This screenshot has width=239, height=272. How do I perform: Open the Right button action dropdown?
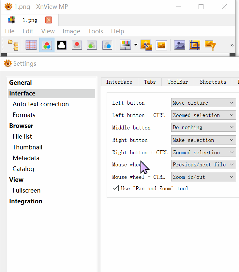pyautogui.click(x=203, y=140)
